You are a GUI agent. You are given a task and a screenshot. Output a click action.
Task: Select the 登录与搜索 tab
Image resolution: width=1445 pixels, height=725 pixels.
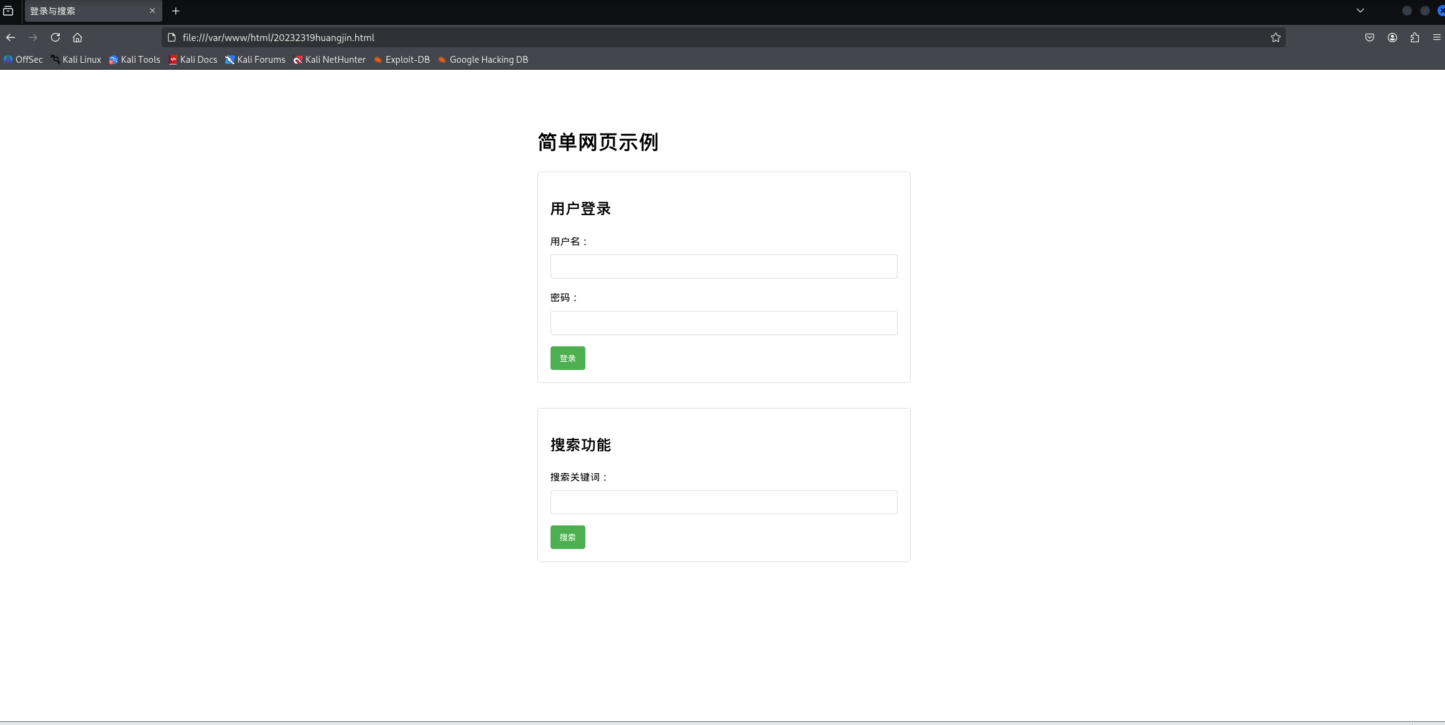click(x=81, y=11)
